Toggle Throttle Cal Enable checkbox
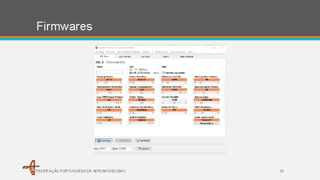Screen dimensions: 320x180 tap(163, 73)
